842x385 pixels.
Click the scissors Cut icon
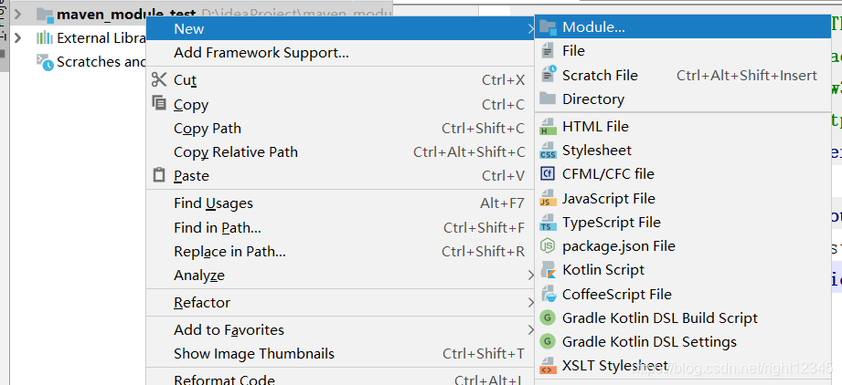click(x=159, y=80)
